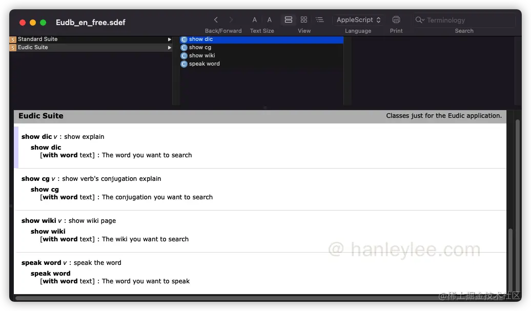531x311 pixels.
Task: Click the Eudb_en_free.sdef window title
Action: point(90,23)
